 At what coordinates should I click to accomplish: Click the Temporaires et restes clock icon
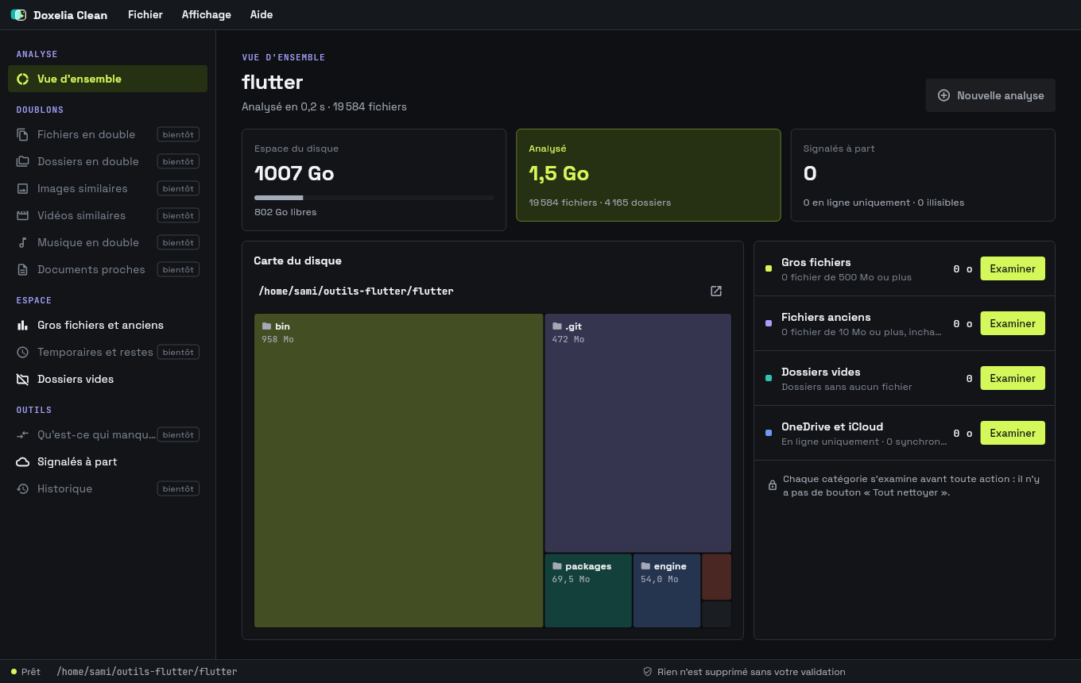click(23, 352)
